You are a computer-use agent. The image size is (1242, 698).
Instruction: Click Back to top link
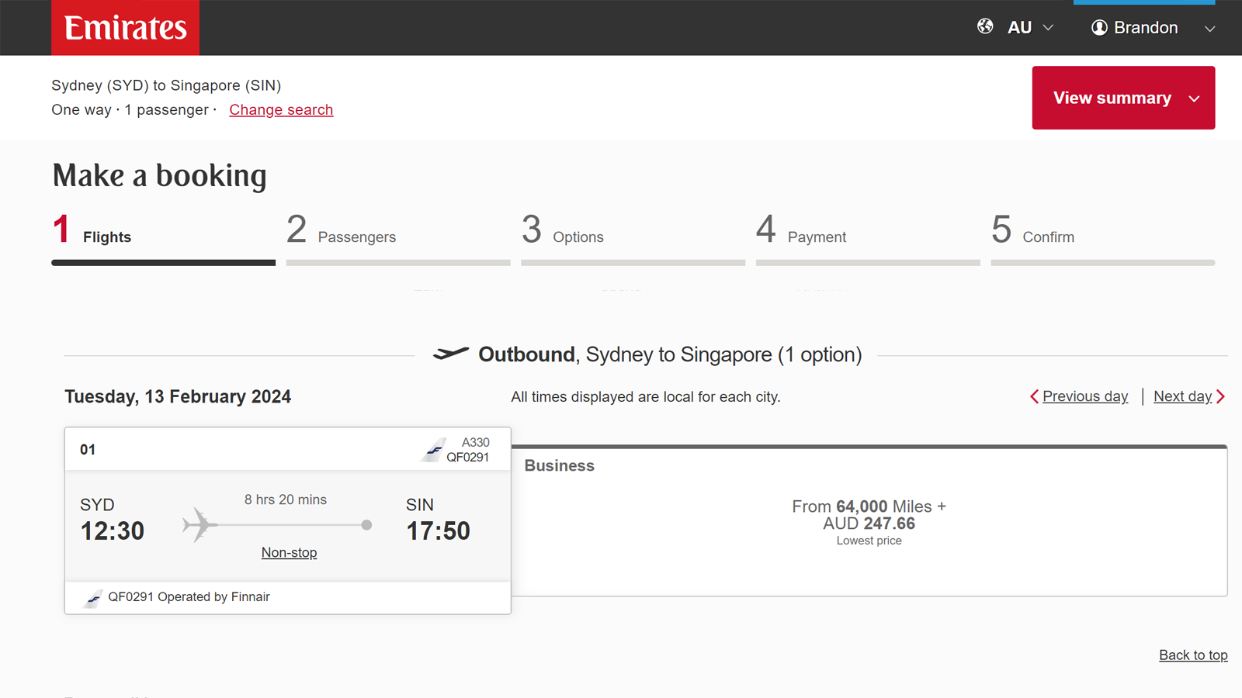pyautogui.click(x=1193, y=655)
